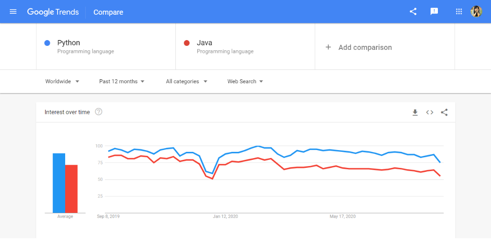
Task: Click the red Java average bar
Action: point(71,189)
